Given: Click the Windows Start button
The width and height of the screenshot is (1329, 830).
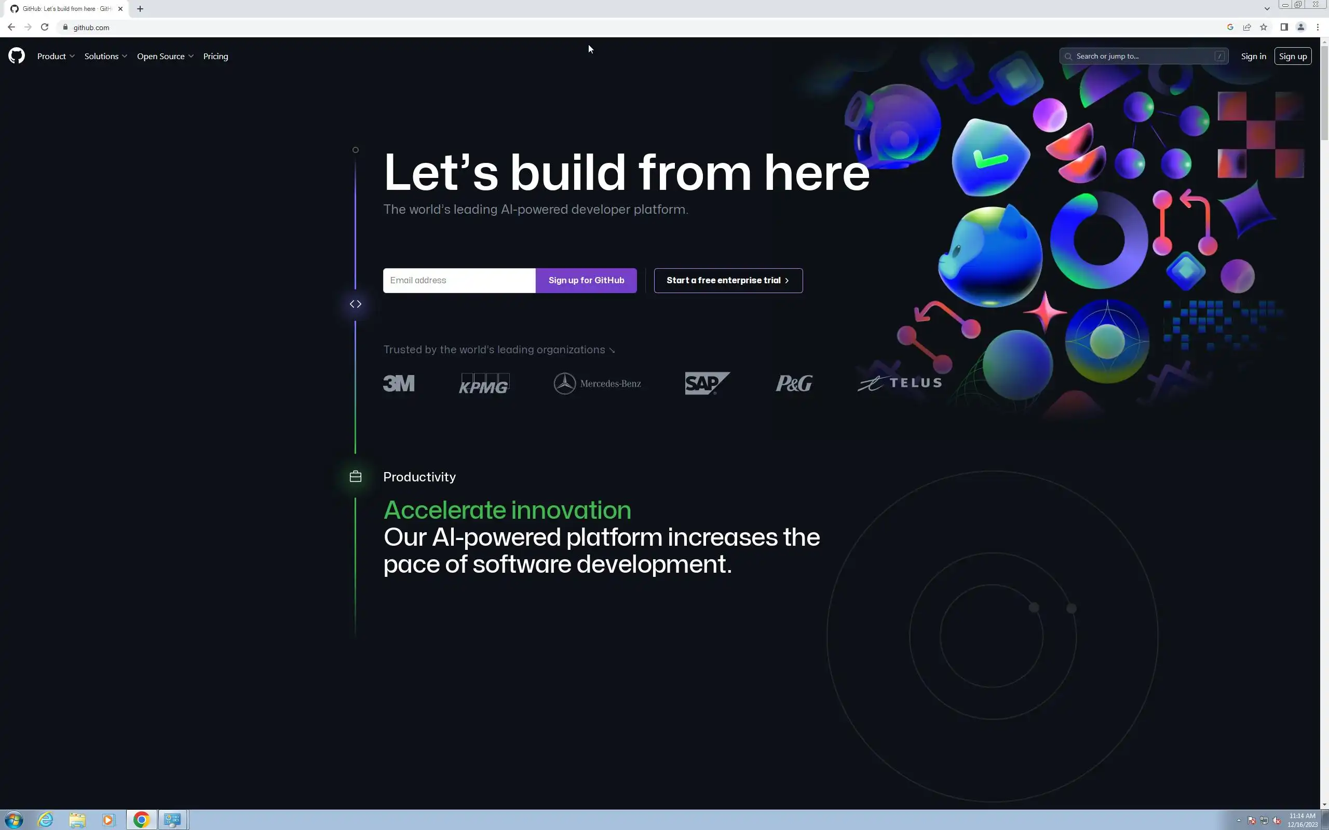Looking at the screenshot, I should click(x=13, y=820).
